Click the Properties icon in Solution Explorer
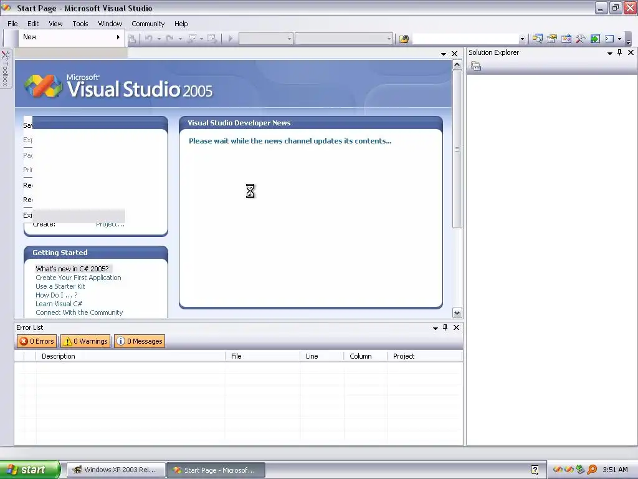Viewport: 638px width, 479px height. (476, 65)
